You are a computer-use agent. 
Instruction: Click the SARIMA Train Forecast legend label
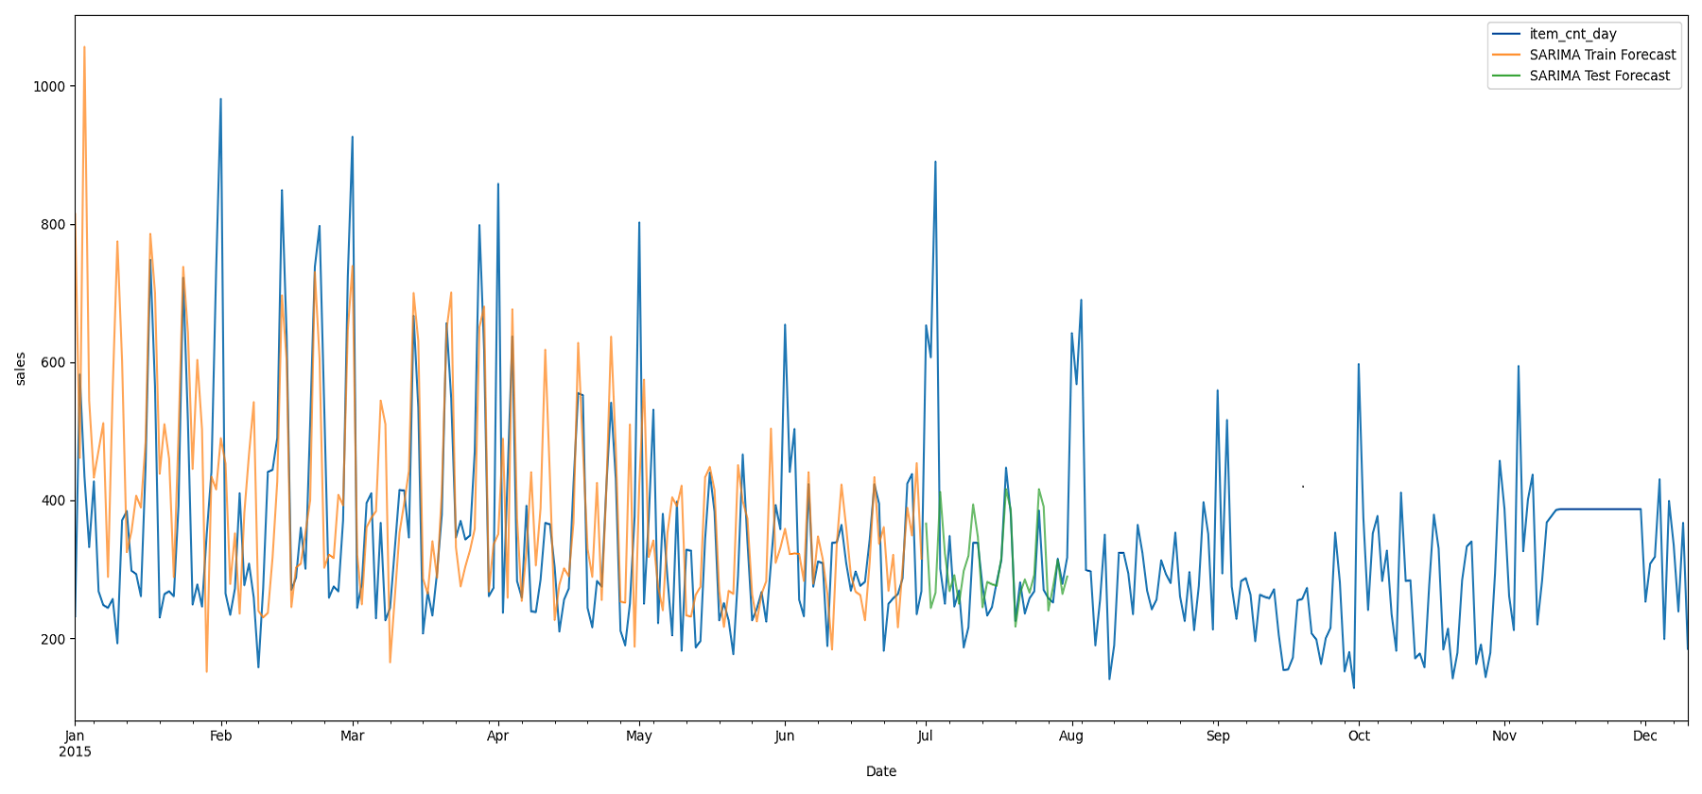[1603, 55]
